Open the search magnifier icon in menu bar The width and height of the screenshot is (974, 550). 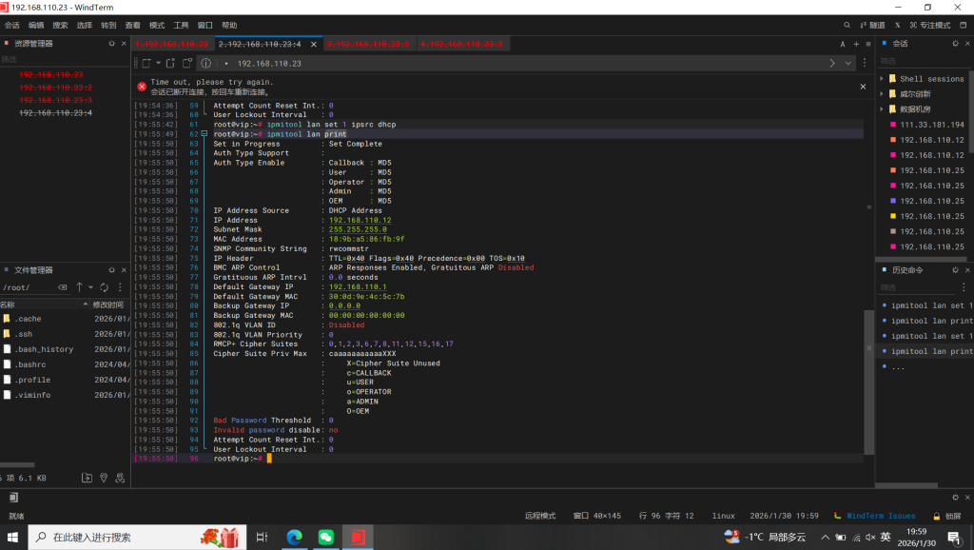[x=847, y=25]
